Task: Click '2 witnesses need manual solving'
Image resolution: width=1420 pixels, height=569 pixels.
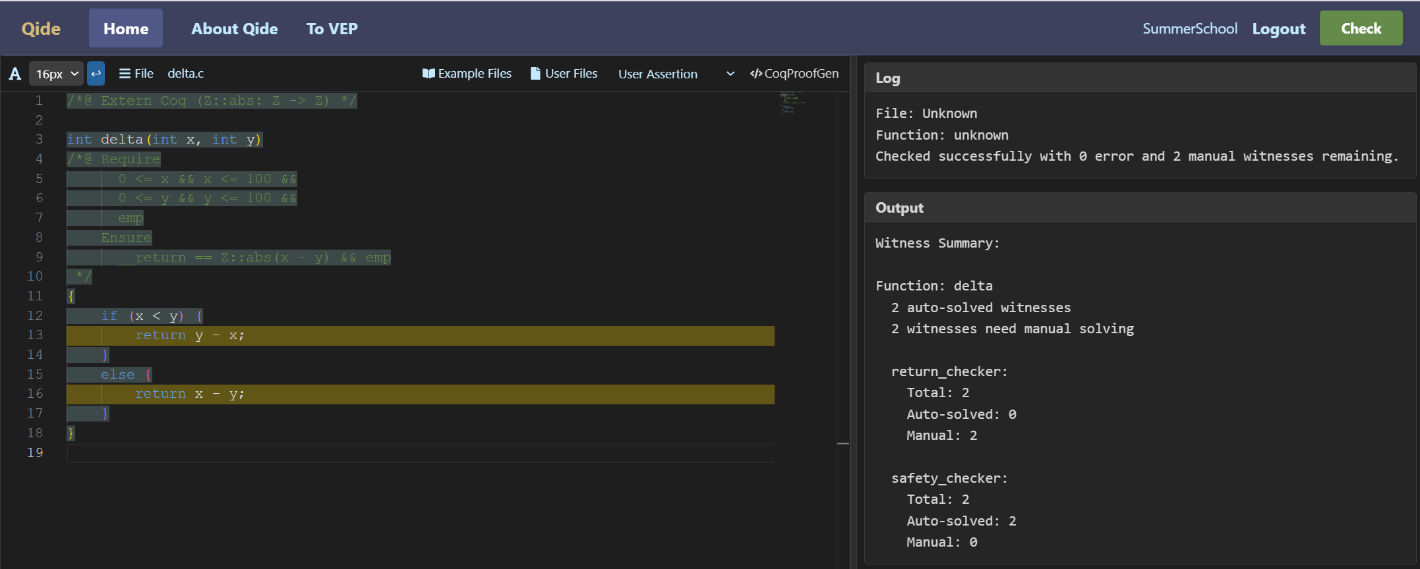Action: pos(1013,329)
